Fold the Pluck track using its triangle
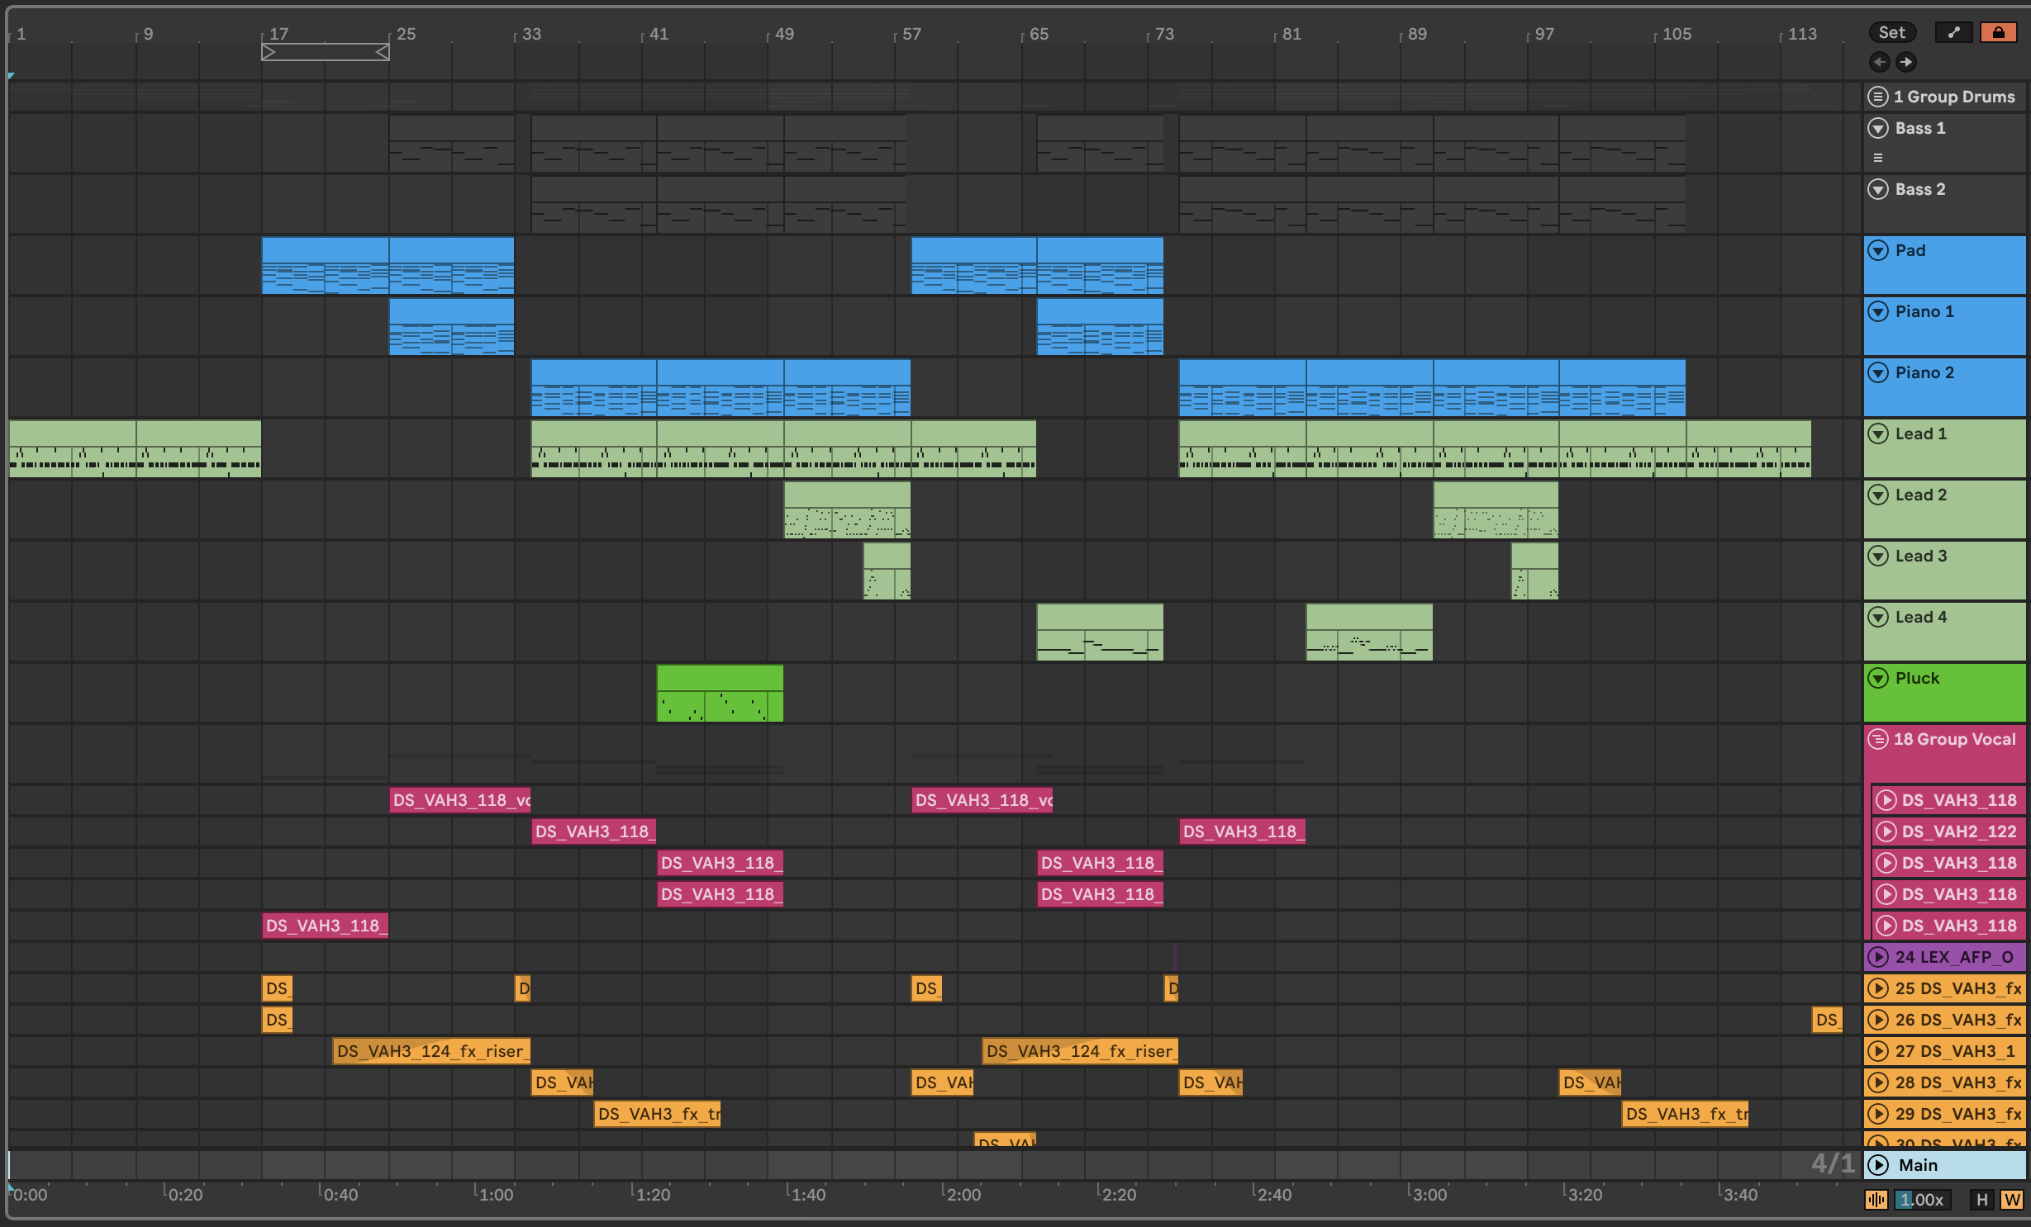Viewport: 2031px width, 1227px height. tap(1877, 678)
